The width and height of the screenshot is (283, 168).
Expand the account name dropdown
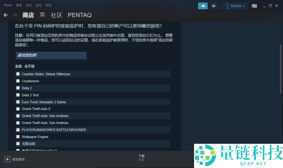click(x=234, y=6)
